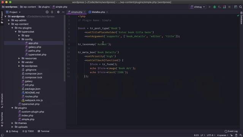
Task: Click the green inspection checkmark in editor
Action: tap(238, 16)
